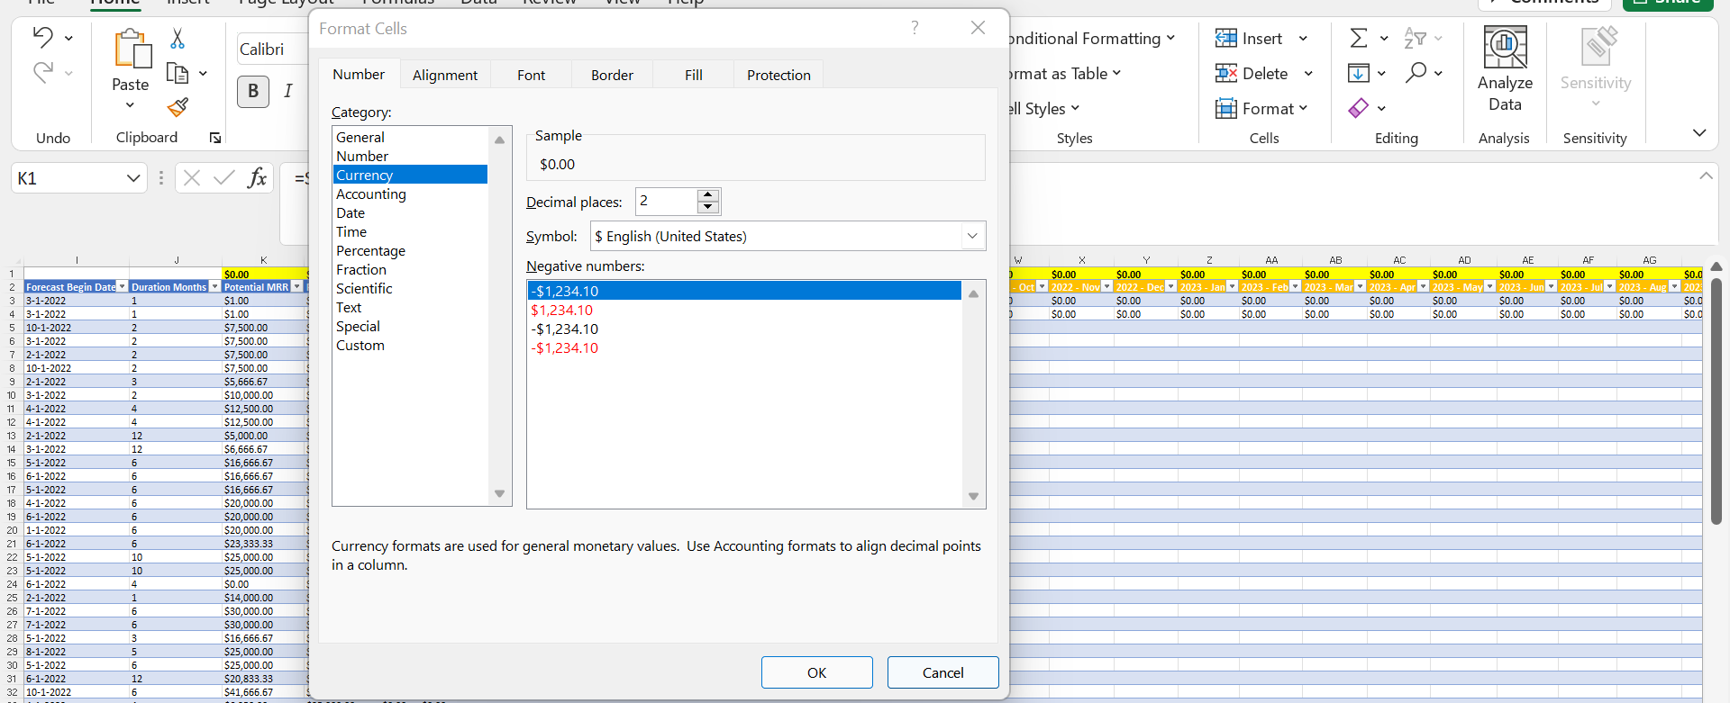Select the General category

[410, 137]
